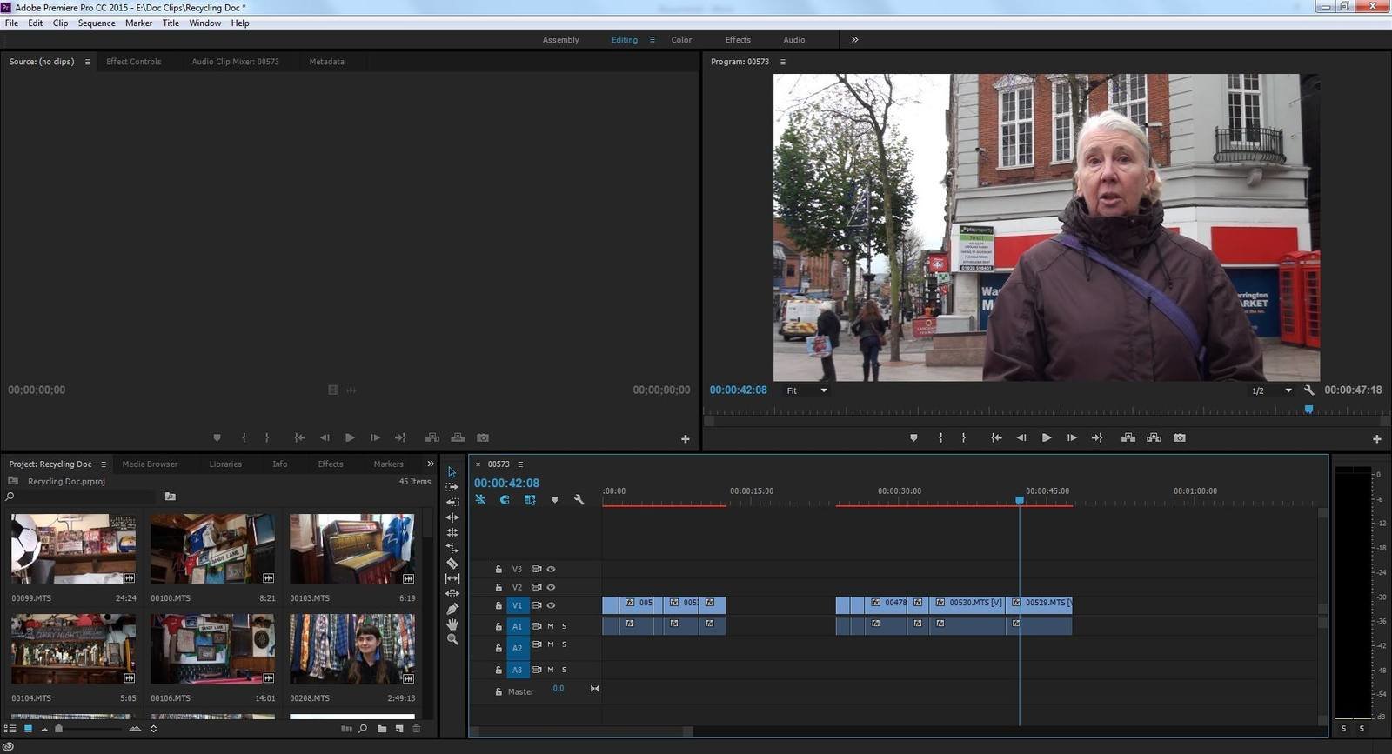Click New Bin folder icon in Project panel
Image resolution: width=1392 pixels, height=754 pixels.
click(x=382, y=729)
